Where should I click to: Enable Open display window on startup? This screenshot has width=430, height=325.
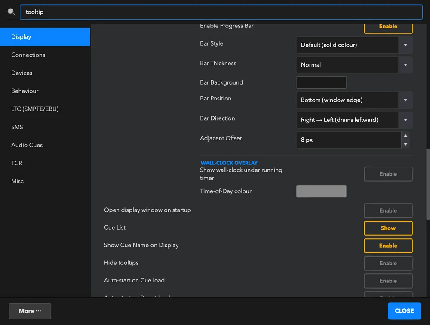click(x=388, y=210)
